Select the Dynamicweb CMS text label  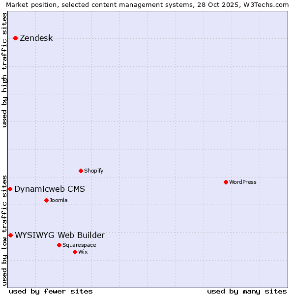[49, 189]
